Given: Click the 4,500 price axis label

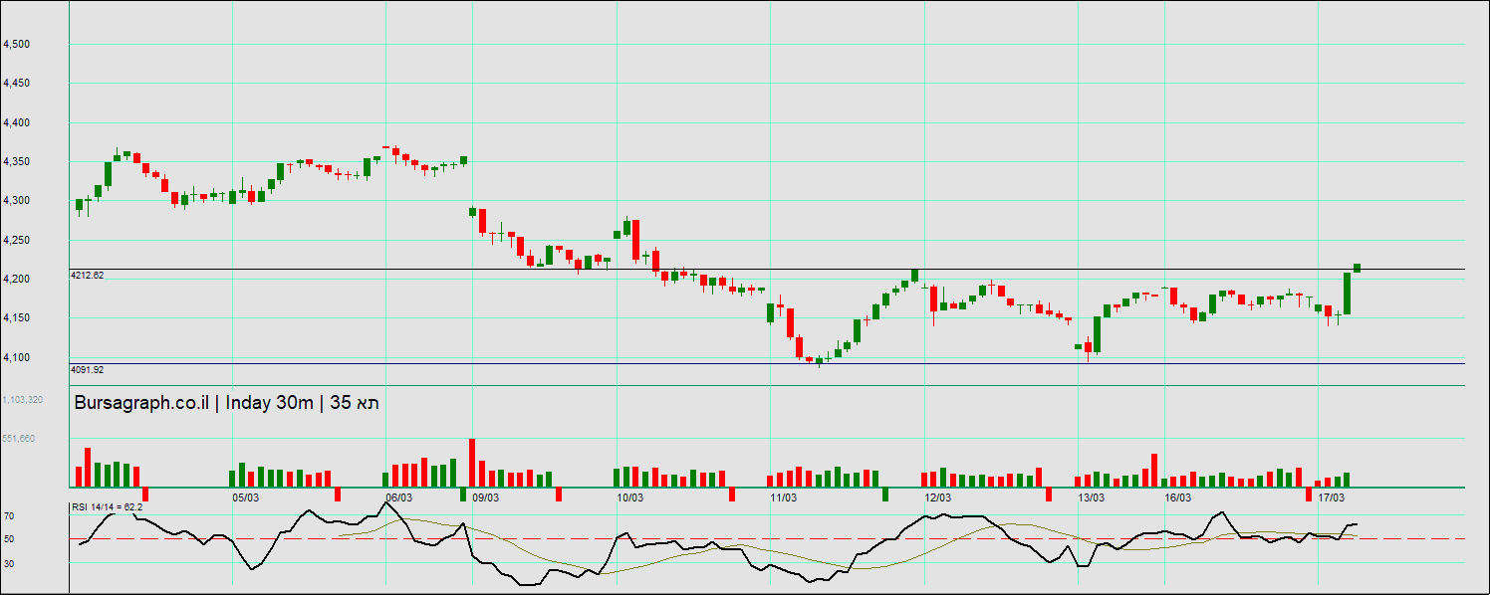Looking at the screenshot, I should 17,45.
